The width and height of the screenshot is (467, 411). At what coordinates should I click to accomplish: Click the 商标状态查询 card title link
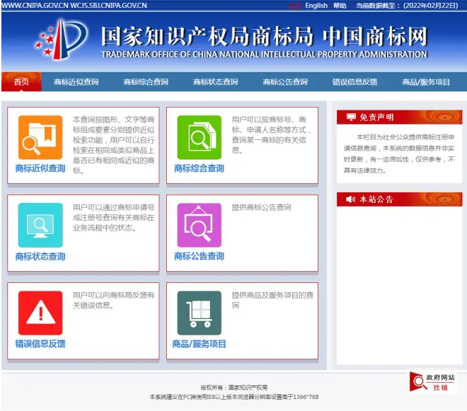click(x=40, y=256)
